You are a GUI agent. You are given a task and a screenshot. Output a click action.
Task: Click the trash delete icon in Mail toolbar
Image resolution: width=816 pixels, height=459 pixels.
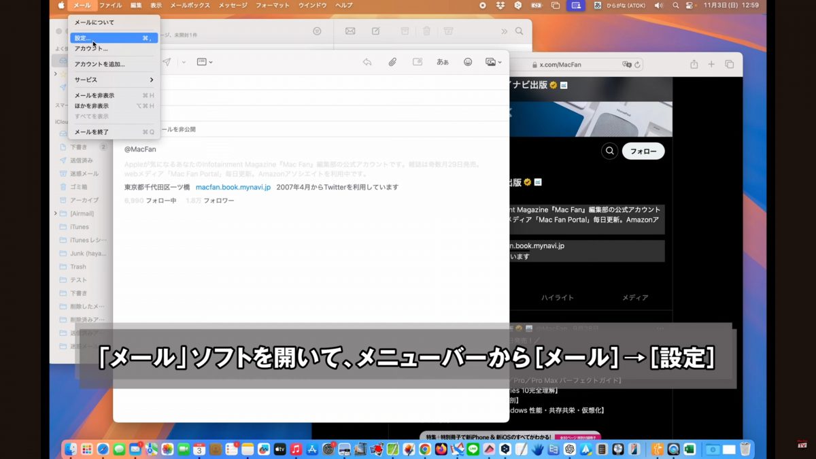pyautogui.click(x=426, y=31)
